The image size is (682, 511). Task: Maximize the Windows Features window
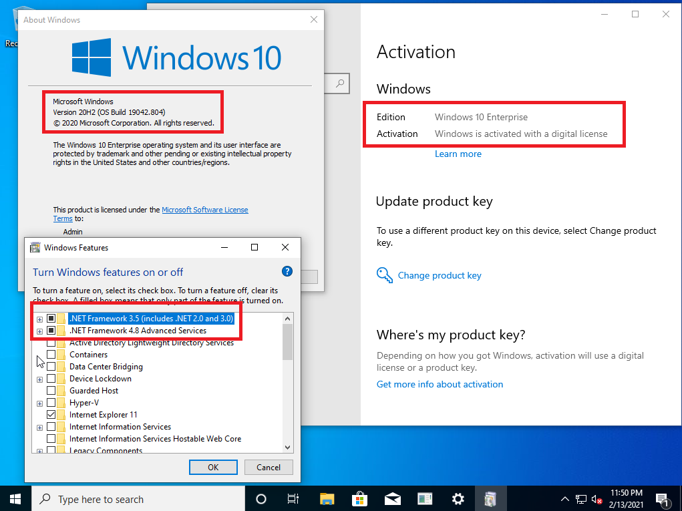254,247
